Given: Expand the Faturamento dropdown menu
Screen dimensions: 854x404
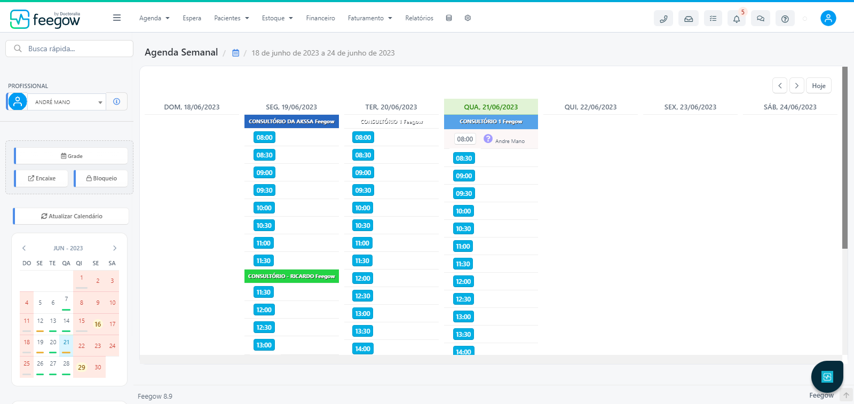Looking at the screenshot, I should 370,18.
